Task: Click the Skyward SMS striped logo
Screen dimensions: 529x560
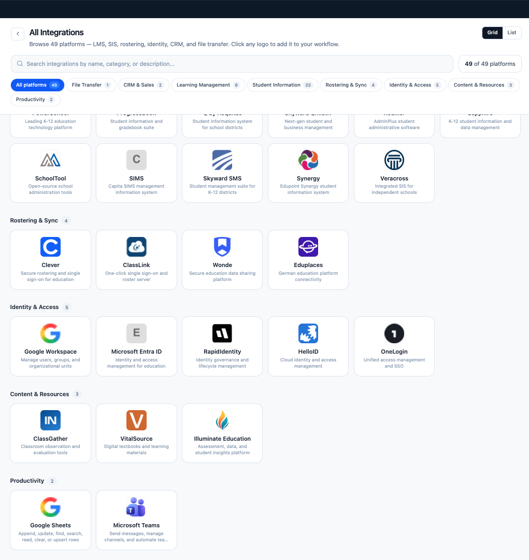Action: click(x=222, y=160)
